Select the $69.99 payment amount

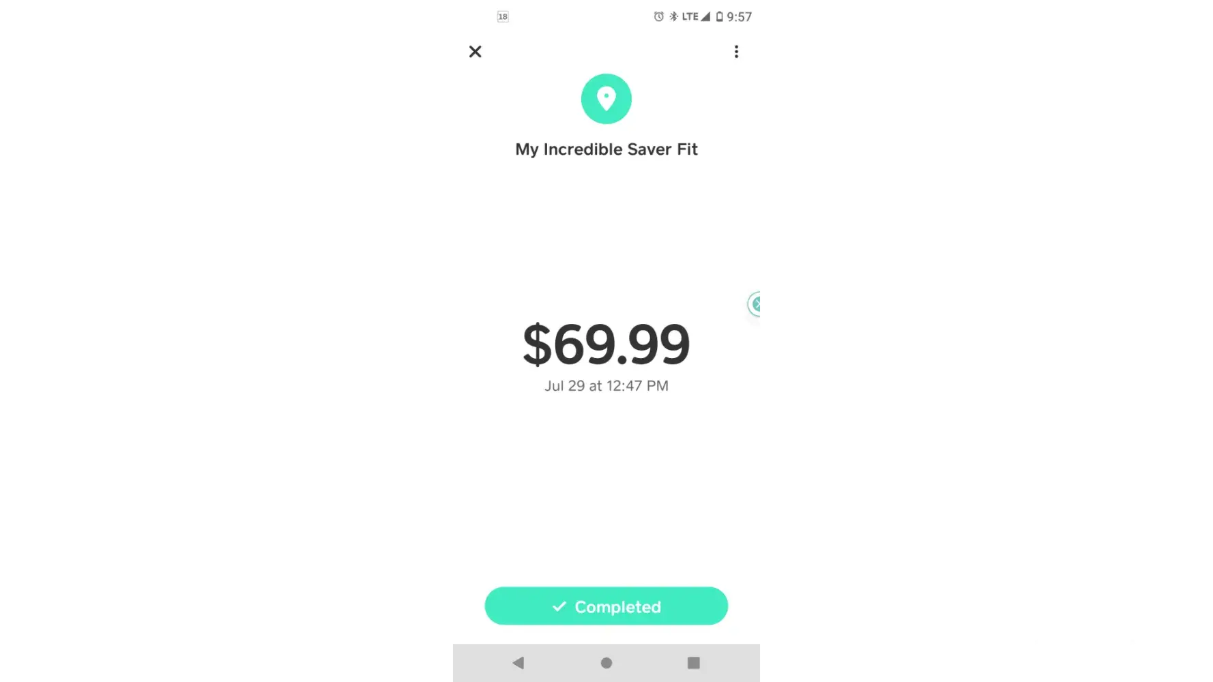tap(606, 344)
